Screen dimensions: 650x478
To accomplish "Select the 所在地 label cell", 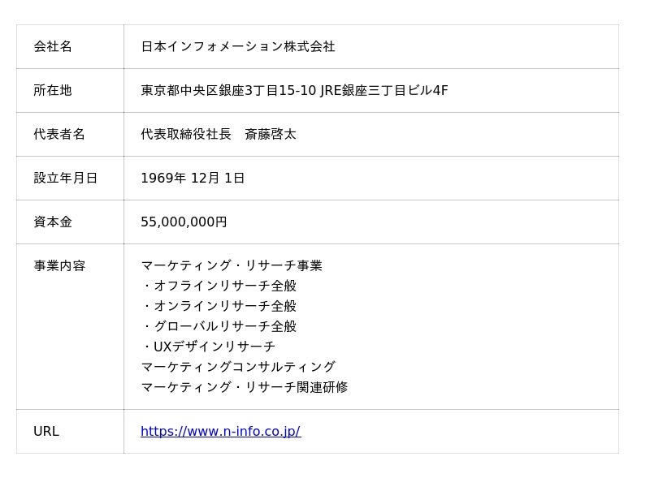I will click(x=53, y=91).
